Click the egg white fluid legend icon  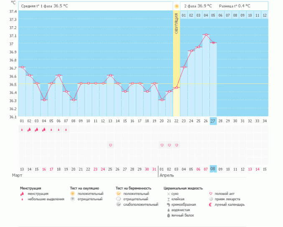click(168, 215)
